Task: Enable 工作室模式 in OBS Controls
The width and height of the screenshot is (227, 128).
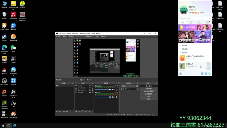Action: pyautogui.click(x=149, y=94)
